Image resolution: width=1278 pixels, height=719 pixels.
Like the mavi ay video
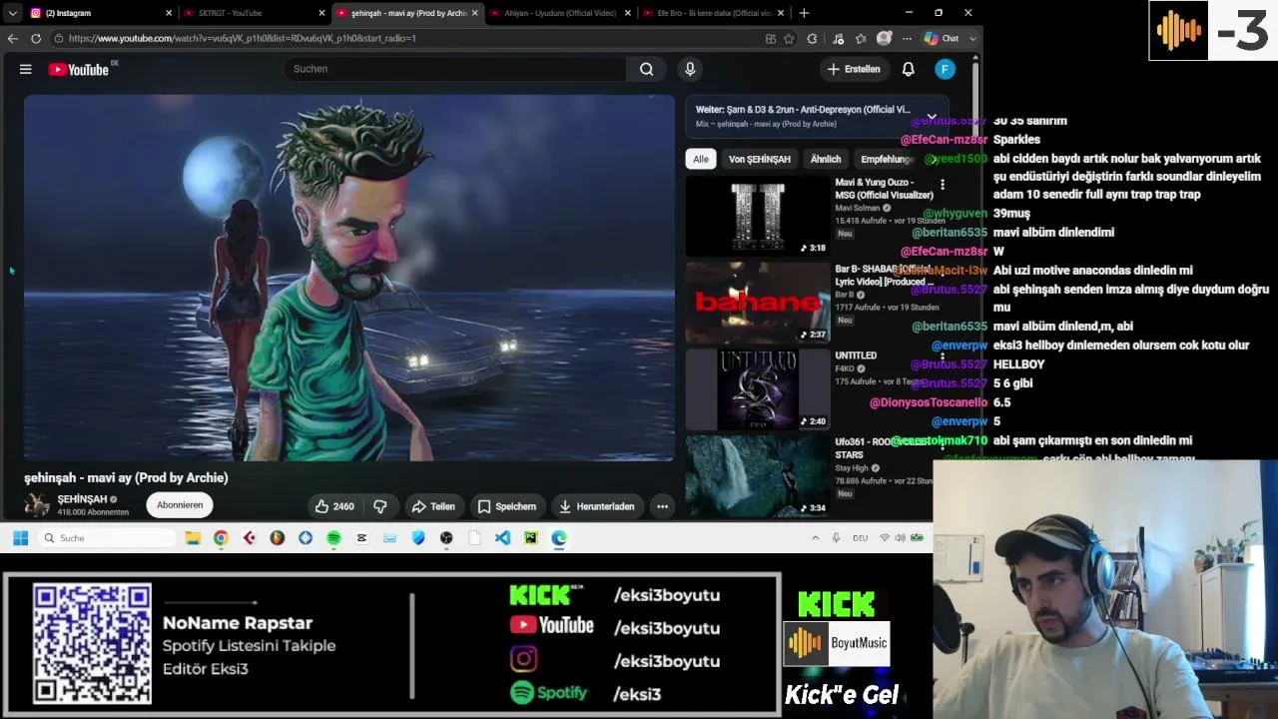pos(333,506)
